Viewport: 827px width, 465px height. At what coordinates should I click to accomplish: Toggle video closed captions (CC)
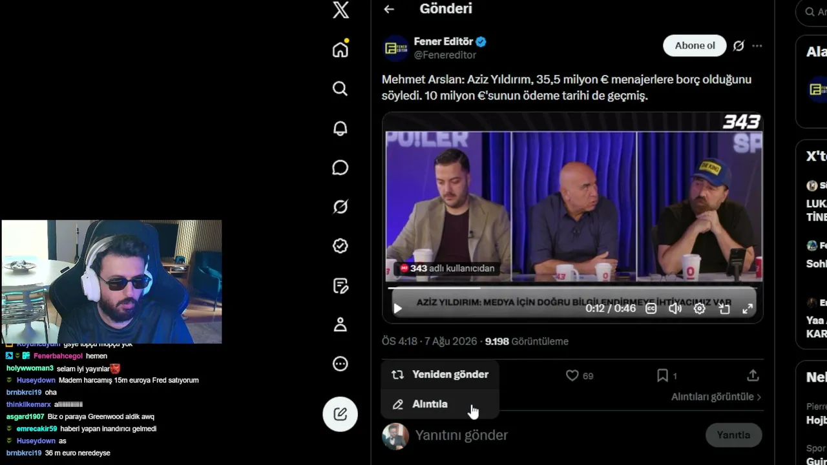[x=651, y=309]
